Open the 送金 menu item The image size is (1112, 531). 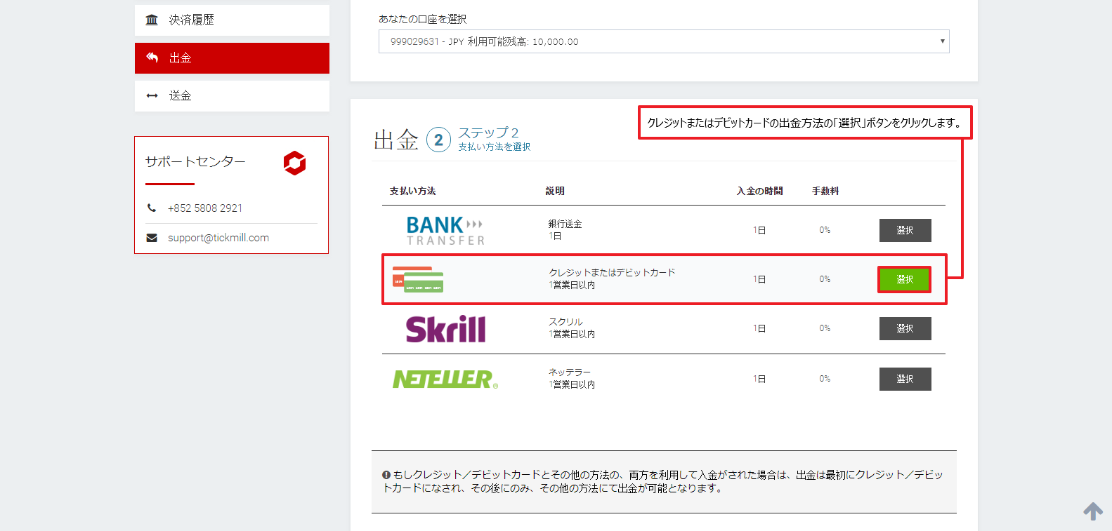click(232, 96)
